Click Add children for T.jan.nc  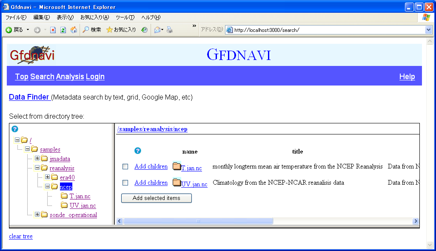click(151, 166)
